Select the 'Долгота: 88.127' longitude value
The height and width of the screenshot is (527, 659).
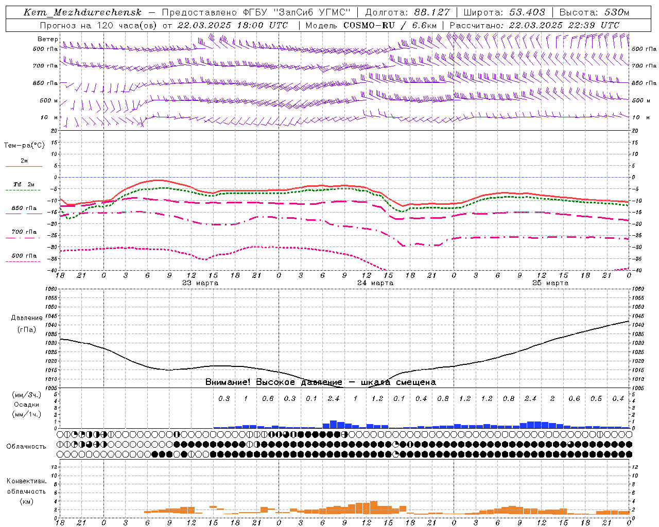click(x=407, y=12)
